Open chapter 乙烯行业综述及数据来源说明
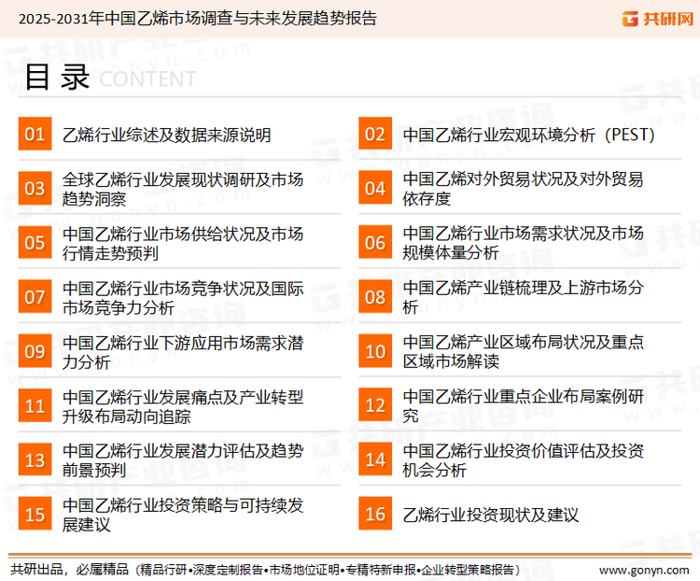The image size is (700, 581). tap(166, 135)
